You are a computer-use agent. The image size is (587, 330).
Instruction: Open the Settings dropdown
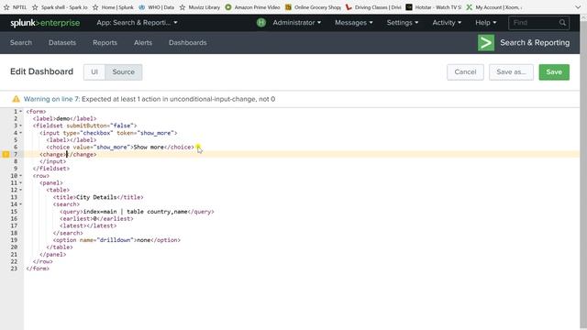tap(403, 23)
